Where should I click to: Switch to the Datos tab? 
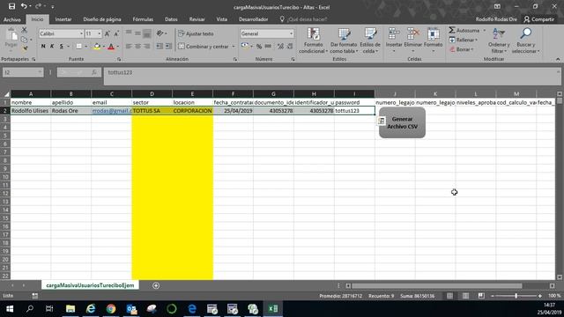[x=171, y=19]
